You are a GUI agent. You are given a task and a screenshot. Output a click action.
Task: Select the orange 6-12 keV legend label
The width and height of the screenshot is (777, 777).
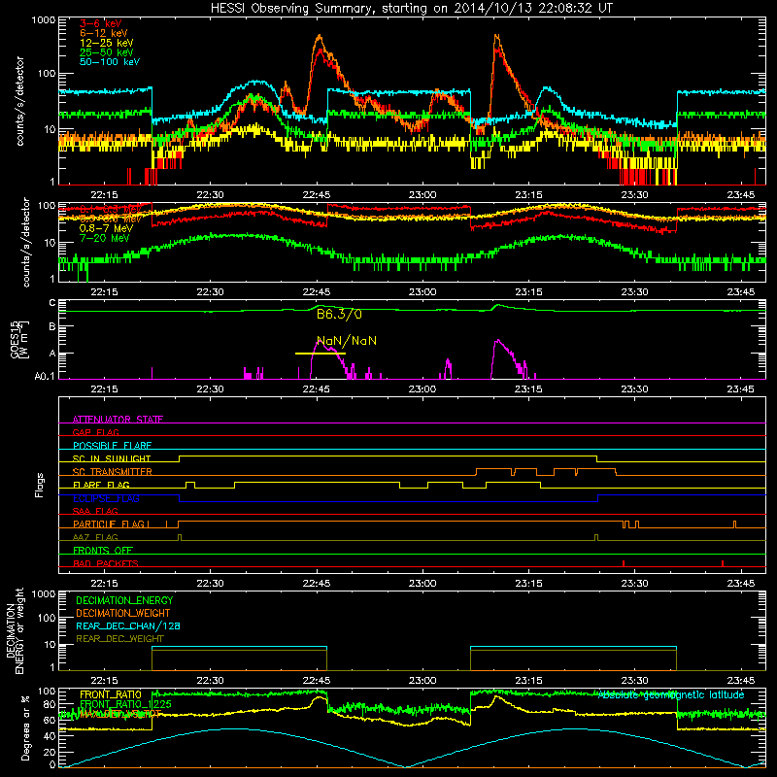click(x=104, y=33)
